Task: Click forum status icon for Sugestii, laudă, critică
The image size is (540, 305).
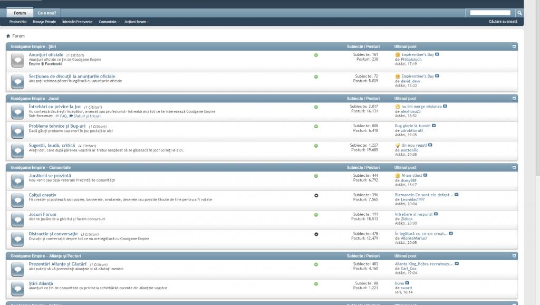Action: click(x=17, y=150)
